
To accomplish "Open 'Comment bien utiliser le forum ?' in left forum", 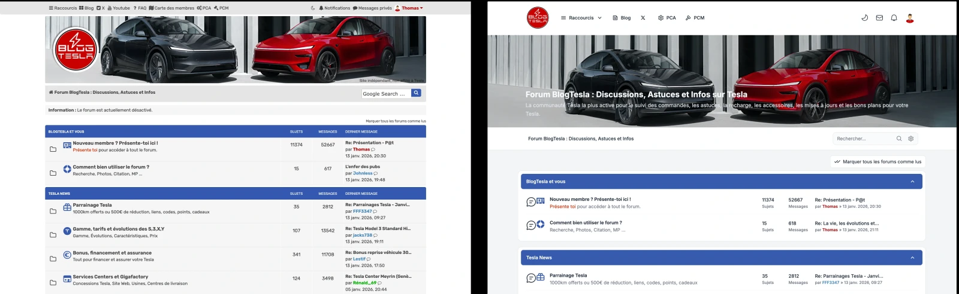I will [x=111, y=167].
